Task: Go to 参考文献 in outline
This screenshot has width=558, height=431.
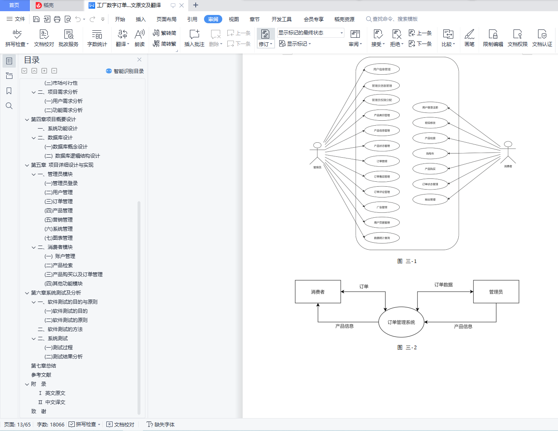Action: point(41,375)
